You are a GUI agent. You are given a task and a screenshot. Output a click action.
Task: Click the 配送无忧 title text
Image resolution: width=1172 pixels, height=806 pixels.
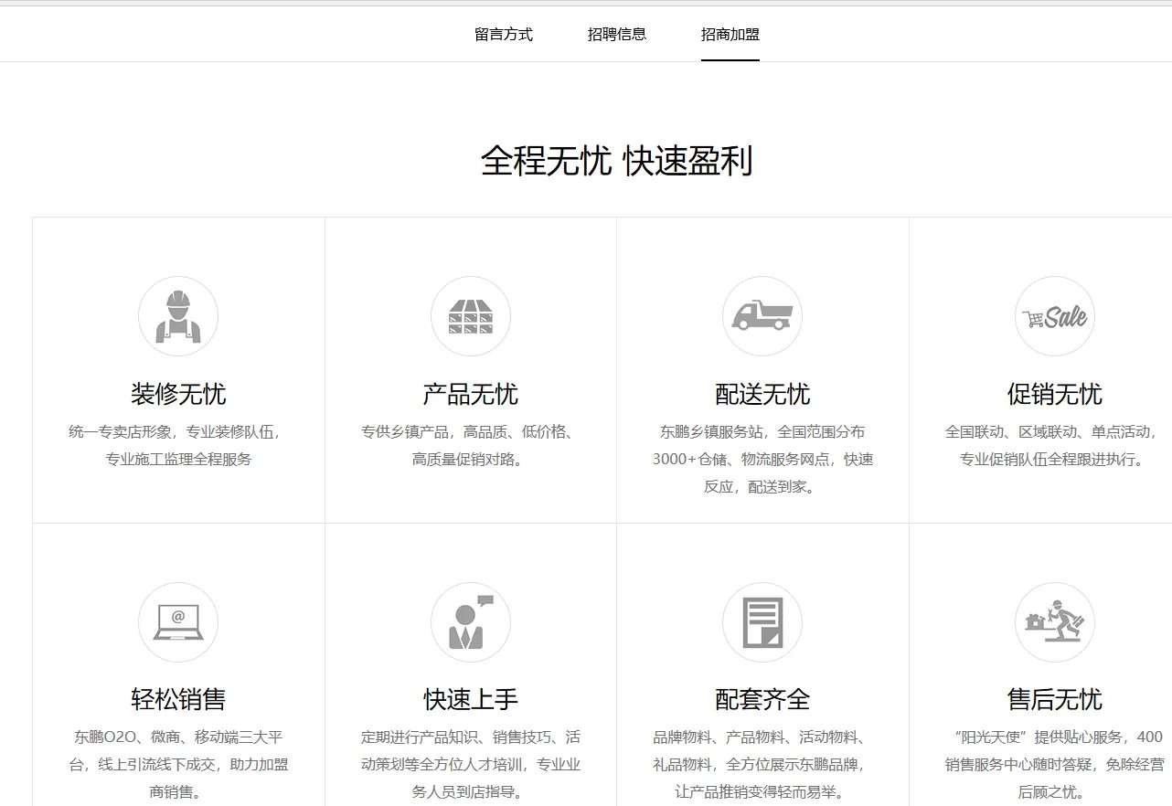(762, 394)
